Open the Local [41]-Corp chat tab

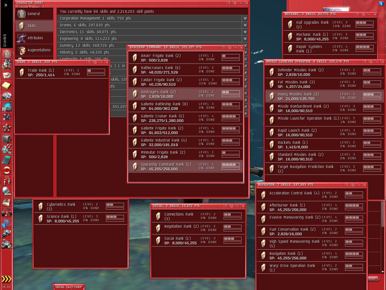click(x=69, y=287)
